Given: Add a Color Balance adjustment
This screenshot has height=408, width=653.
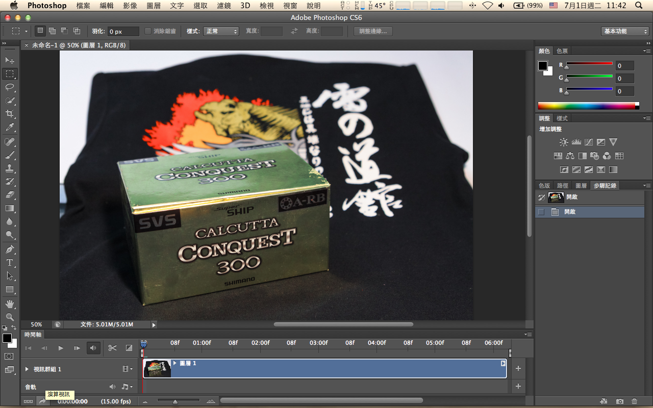Looking at the screenshot, I should coord(570,156).
